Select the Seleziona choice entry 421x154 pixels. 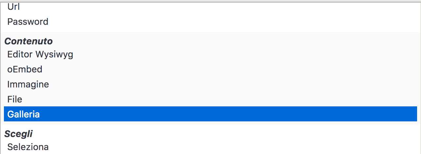[x=210, y=147]
